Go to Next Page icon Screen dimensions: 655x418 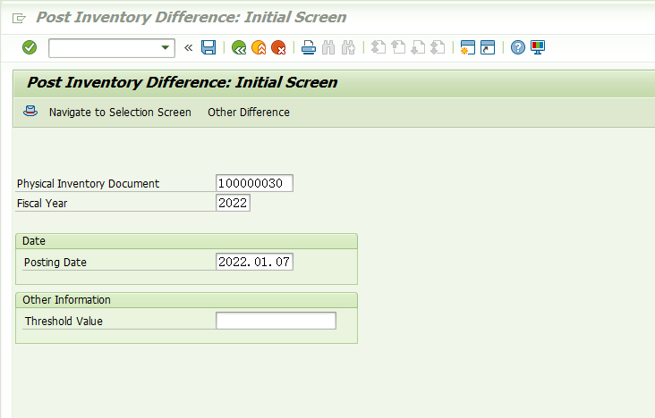(418, 47)
